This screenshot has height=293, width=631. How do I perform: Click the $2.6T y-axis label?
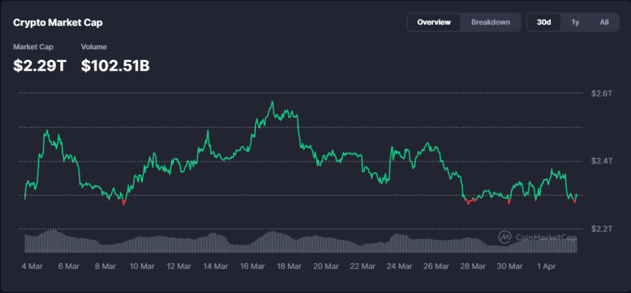[x=601, y=93]
